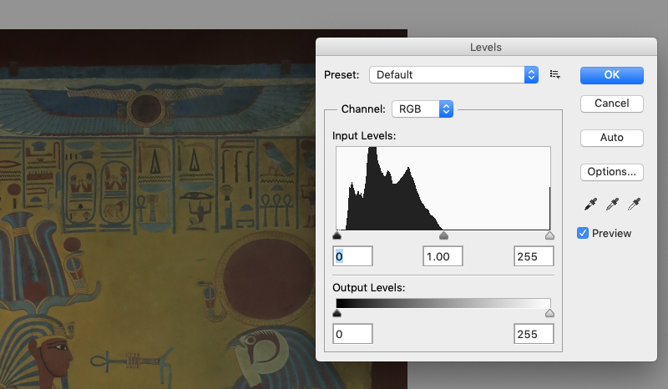The image size is (668, 389).
Task: Focus the input highlight field showing 255
Action: (534, 256)
